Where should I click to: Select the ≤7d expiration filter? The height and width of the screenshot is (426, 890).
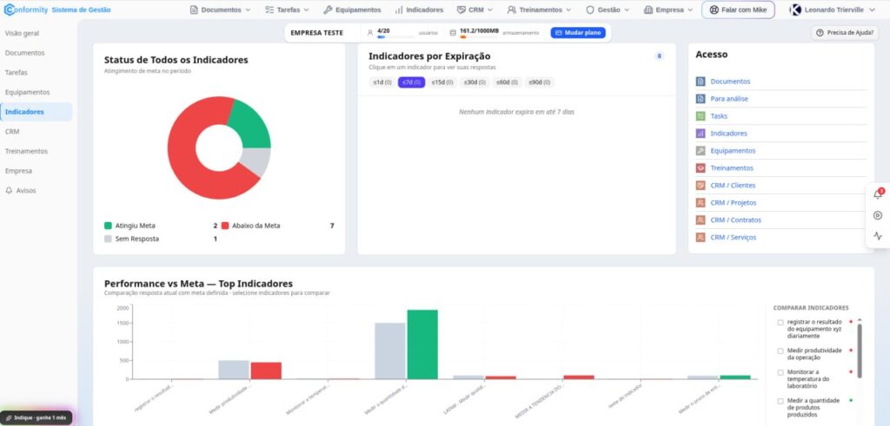click(x=411, y=82)
